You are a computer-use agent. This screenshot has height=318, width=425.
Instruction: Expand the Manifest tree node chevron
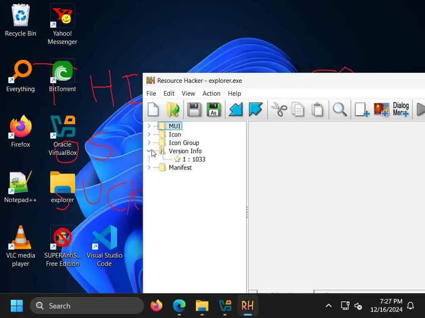(149, 167)
